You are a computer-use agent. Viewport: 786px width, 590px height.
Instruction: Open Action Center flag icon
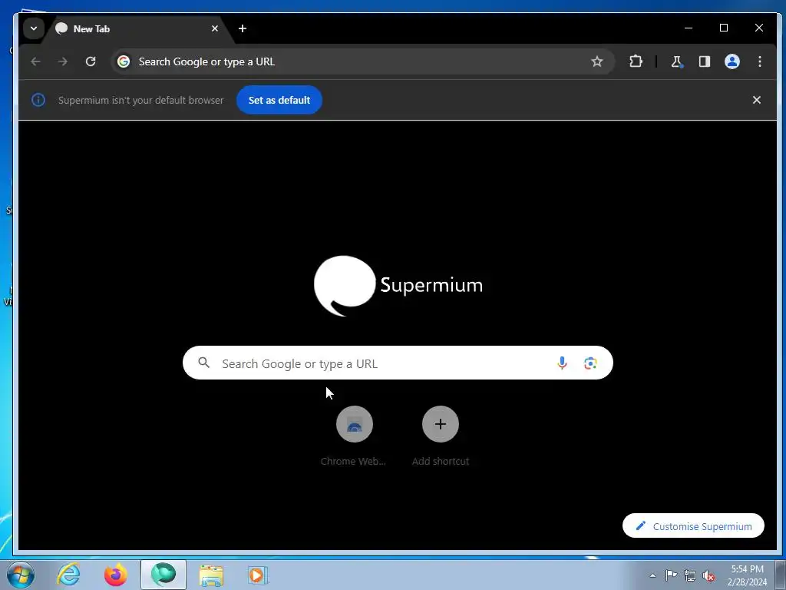coord(671,575)
